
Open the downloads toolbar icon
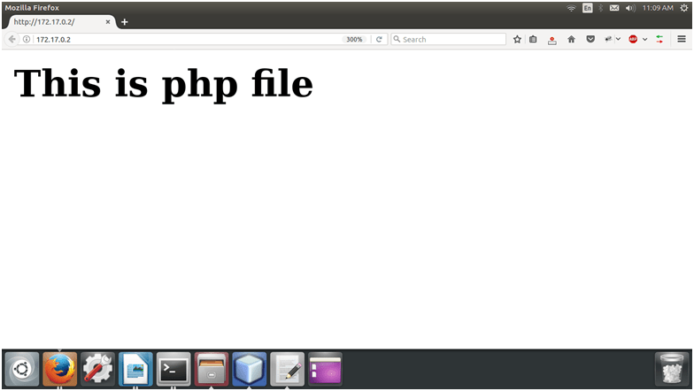point(552,41)
